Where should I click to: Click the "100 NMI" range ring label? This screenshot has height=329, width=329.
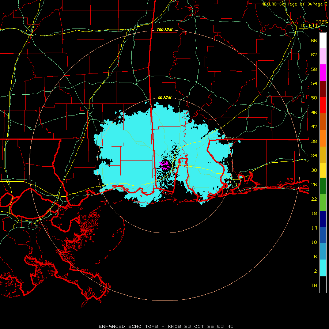(x=164, y=30)
